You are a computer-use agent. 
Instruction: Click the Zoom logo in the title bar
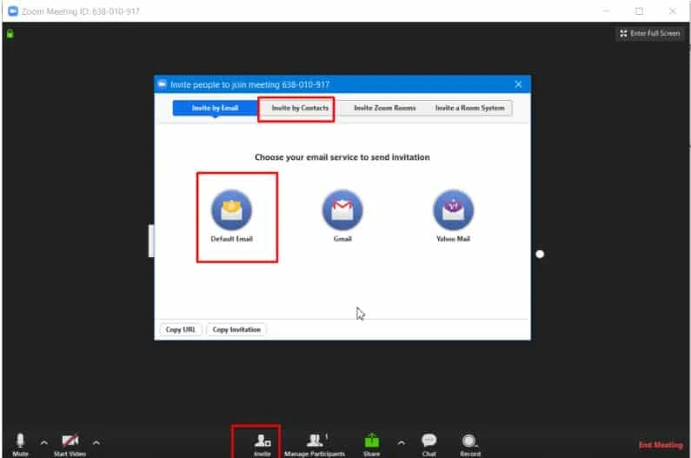13,11
